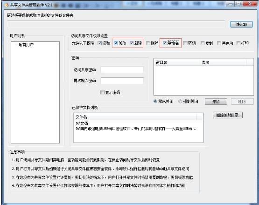Enable the 打印 print permission checkbox
Viewport: 259px width, 205px height.
238,43
